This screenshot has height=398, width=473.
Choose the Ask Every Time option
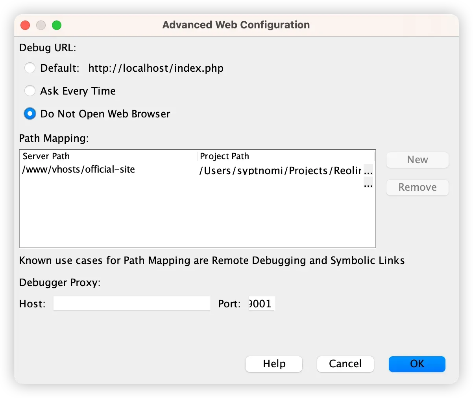tap(30, 91)
